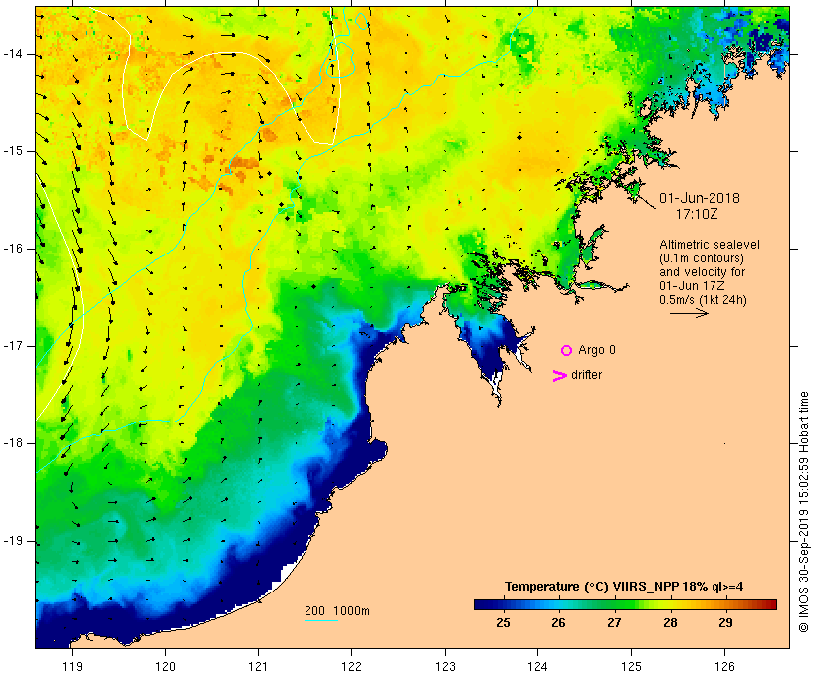Screen dimensions: 816x676
Task: Click the latitude axis label '-18'
Action: point(13,443)
